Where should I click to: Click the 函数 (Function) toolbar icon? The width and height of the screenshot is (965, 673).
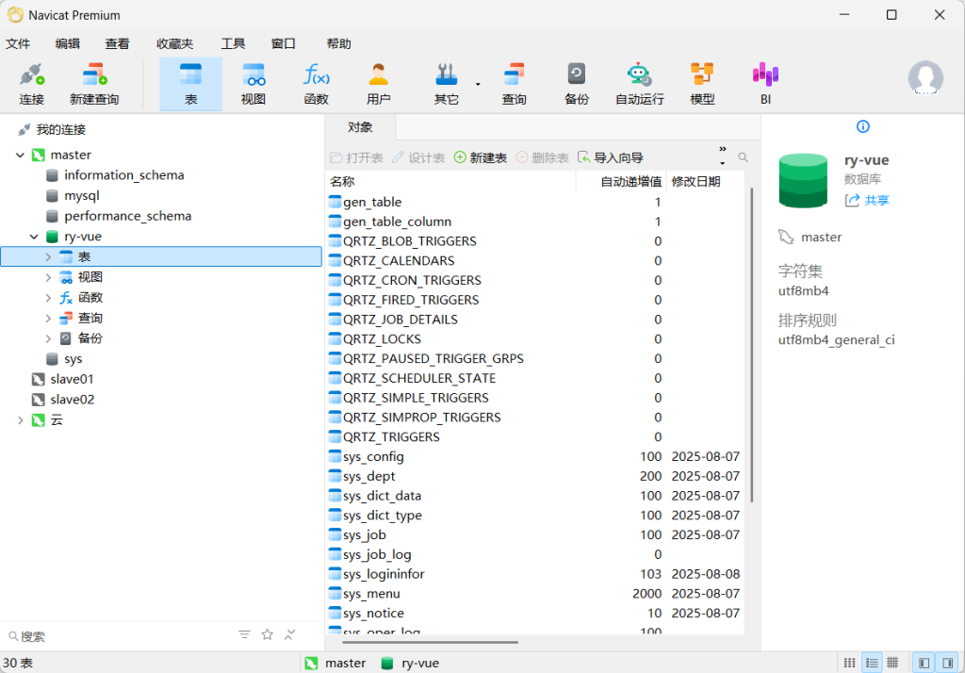coord(316,83)
